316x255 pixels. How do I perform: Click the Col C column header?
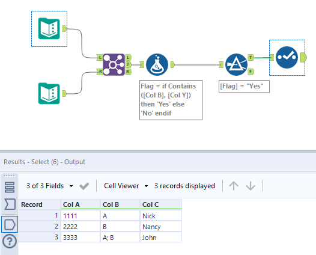[161, 204]
